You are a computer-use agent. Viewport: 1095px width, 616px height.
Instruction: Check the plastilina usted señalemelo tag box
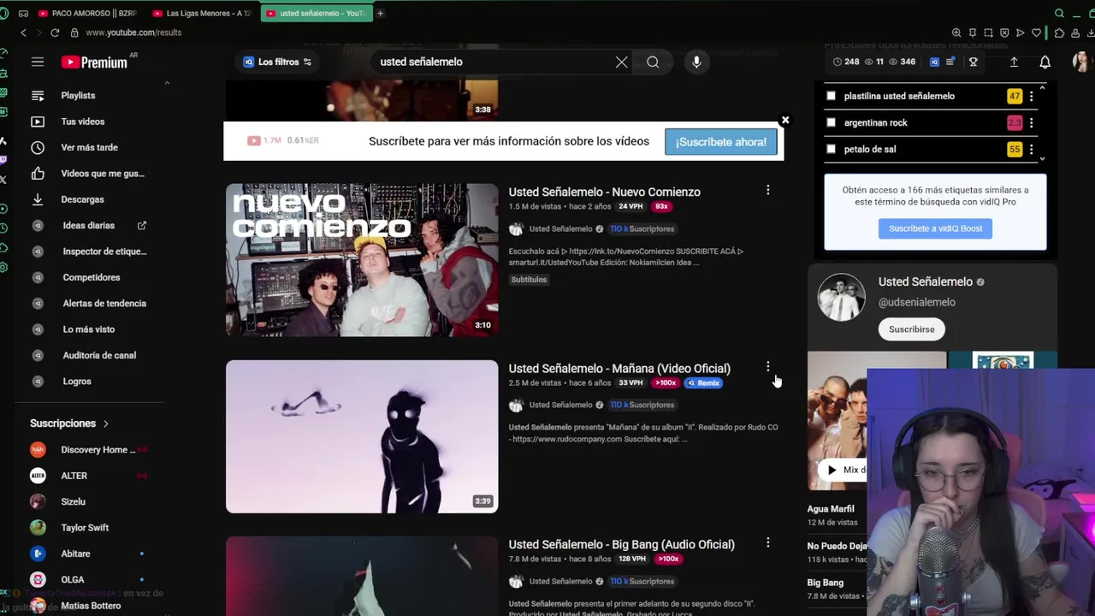(x=831, y=96)
